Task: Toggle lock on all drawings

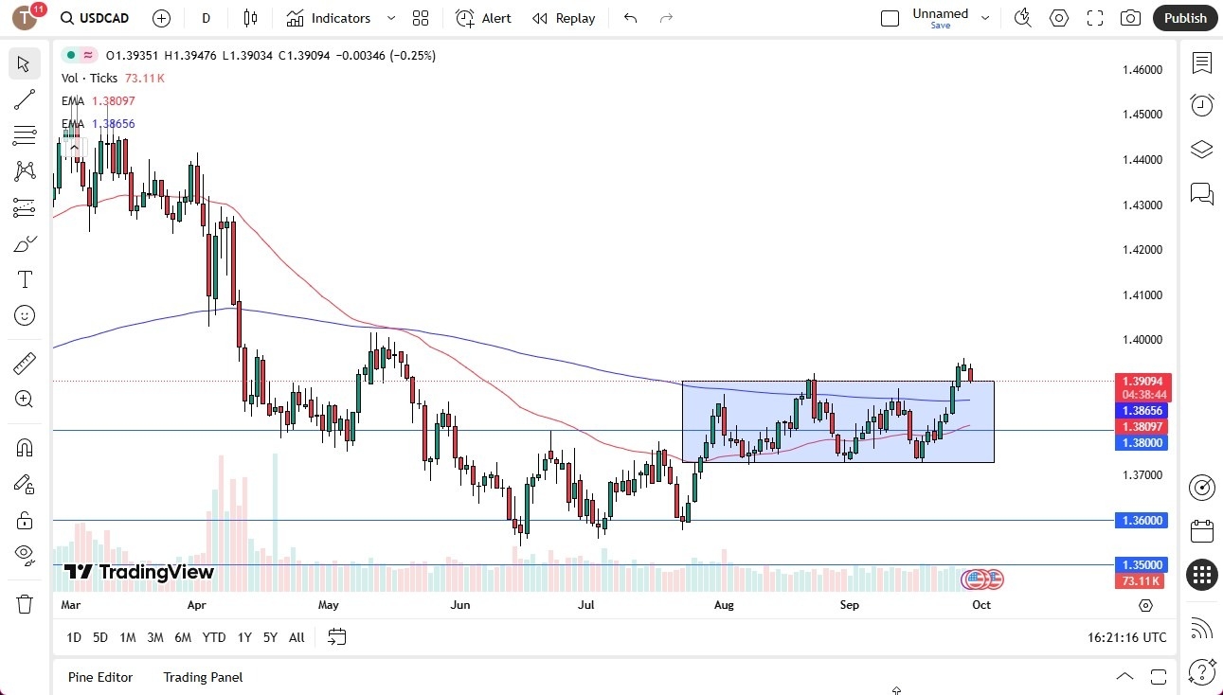Action: [x=24, y=518]
